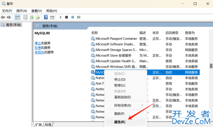Click the gear icon of the MySQL row
213x127 pixels.
93,72
